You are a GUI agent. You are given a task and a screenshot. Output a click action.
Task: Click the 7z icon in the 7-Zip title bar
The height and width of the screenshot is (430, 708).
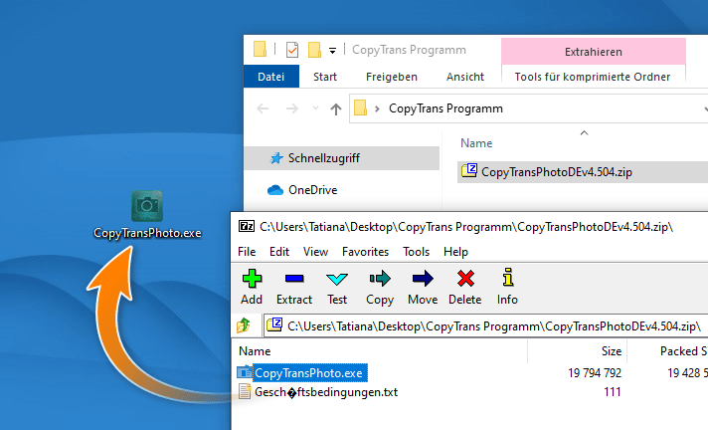click(246, 226)
